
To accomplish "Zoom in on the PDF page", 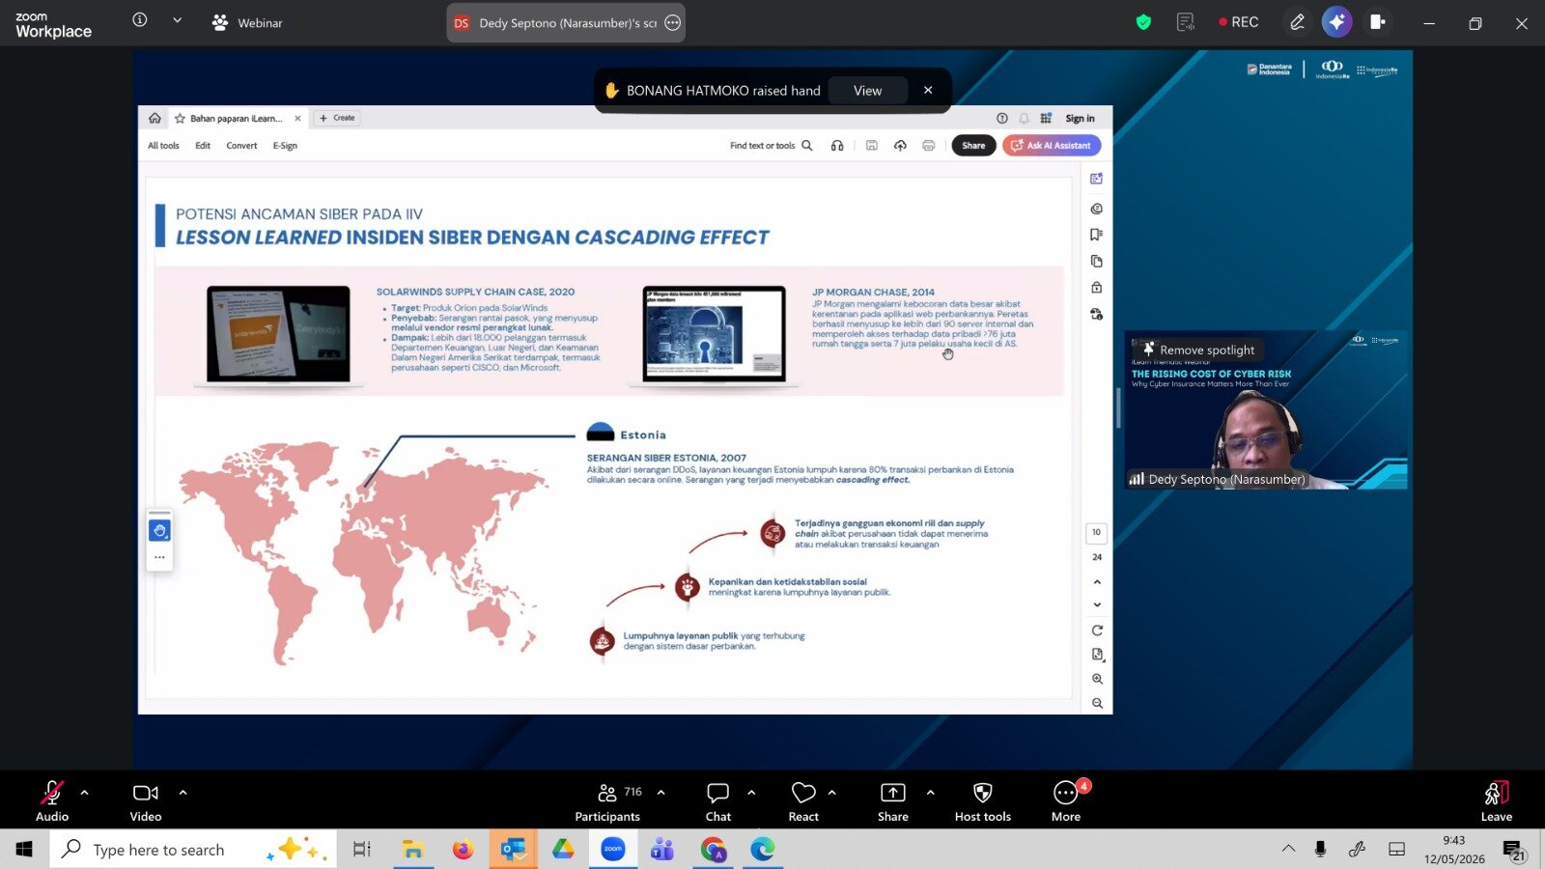I will pyautogui.click(x=1097, y=679).
